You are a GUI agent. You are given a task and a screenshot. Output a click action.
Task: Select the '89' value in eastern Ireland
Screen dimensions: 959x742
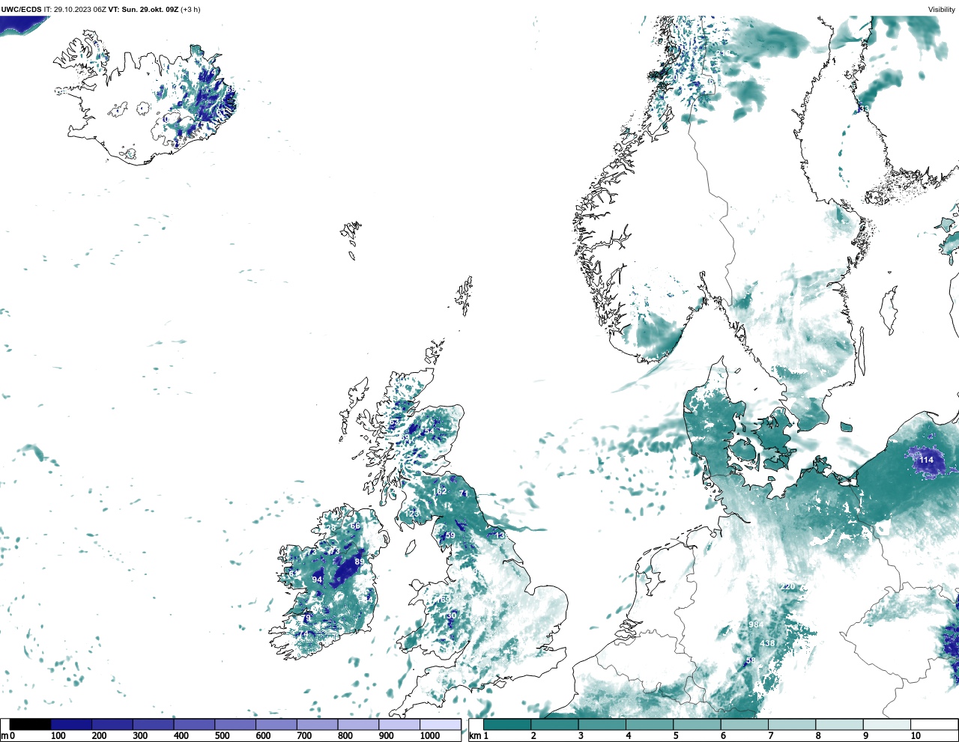click(360, 562)
